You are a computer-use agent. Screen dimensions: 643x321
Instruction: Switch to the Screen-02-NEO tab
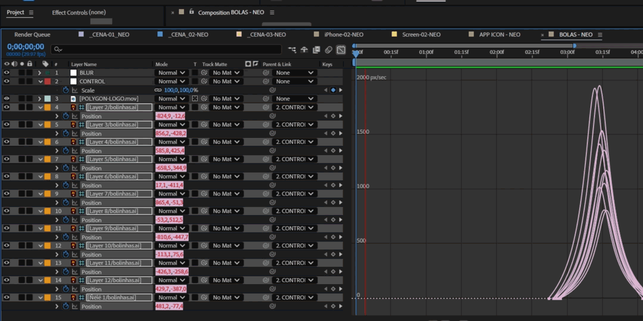pyautogui.click(x=422, y=35)
